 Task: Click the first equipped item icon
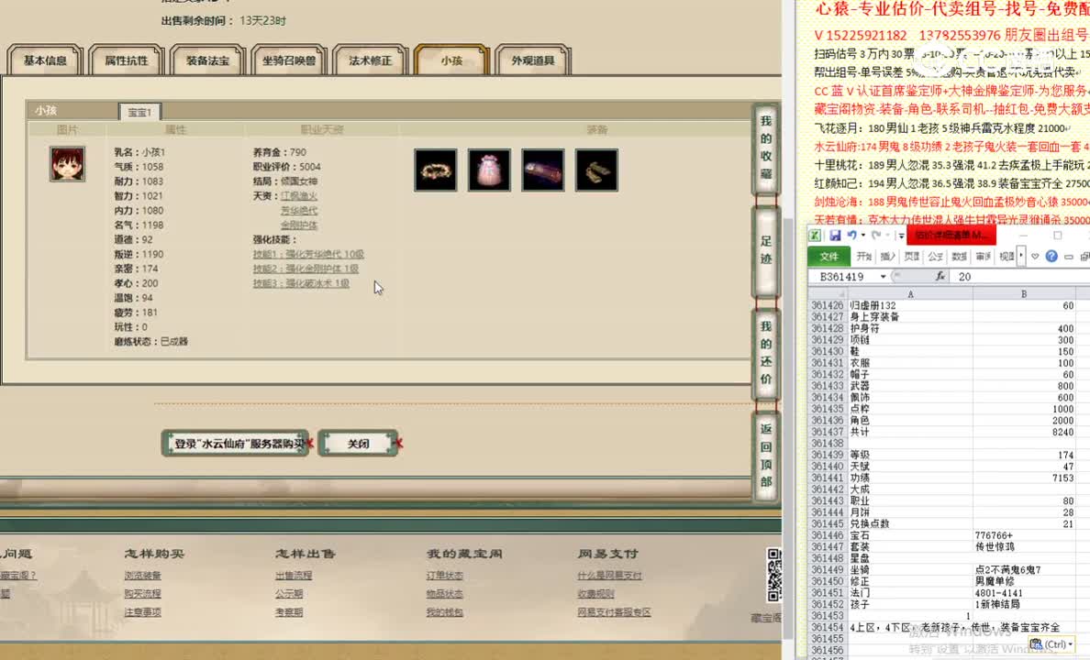point(435,170)
